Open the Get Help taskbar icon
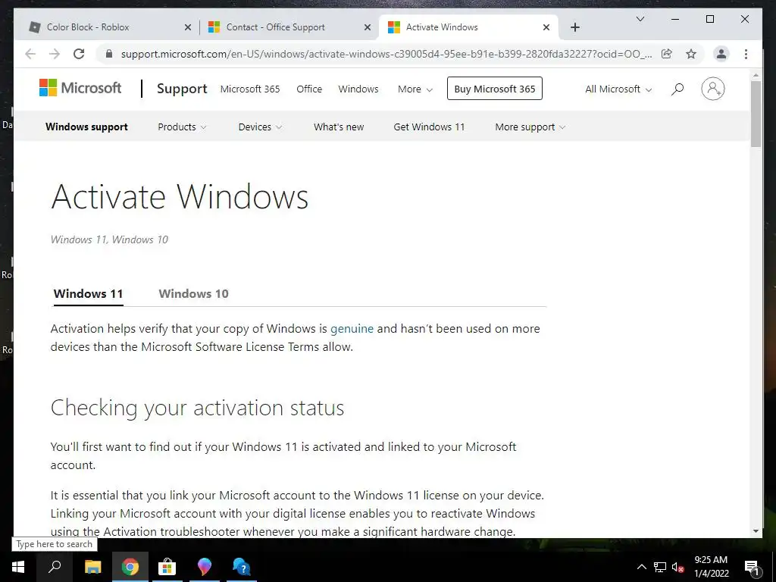 click(241, 567)
